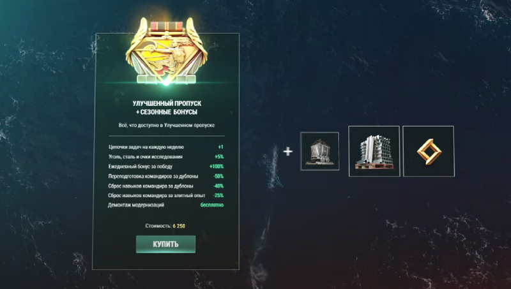The image size is (511, 289).
Task: Select the golden research points icon
Action: tap(429, 151)
